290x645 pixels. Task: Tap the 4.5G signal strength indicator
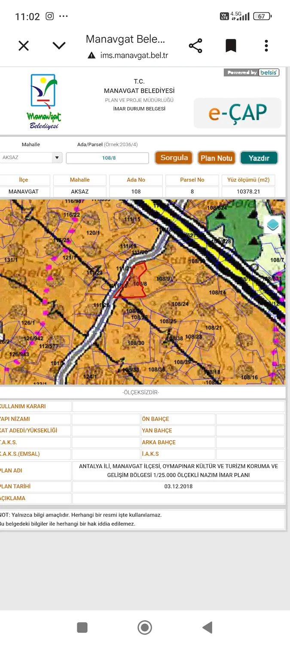[x=240, y=16]
